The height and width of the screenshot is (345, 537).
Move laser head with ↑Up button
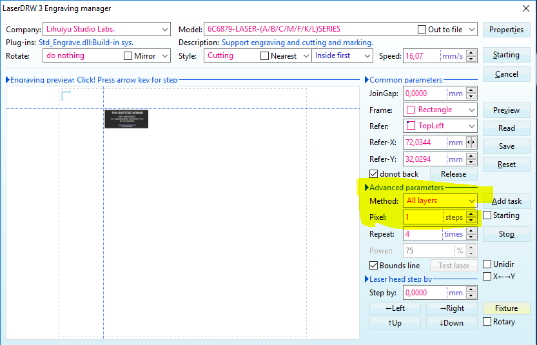[395, 323]
